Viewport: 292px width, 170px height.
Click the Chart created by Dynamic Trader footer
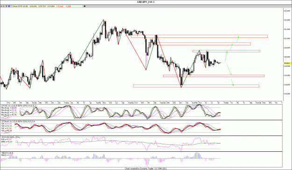click(x=145, y=169)
